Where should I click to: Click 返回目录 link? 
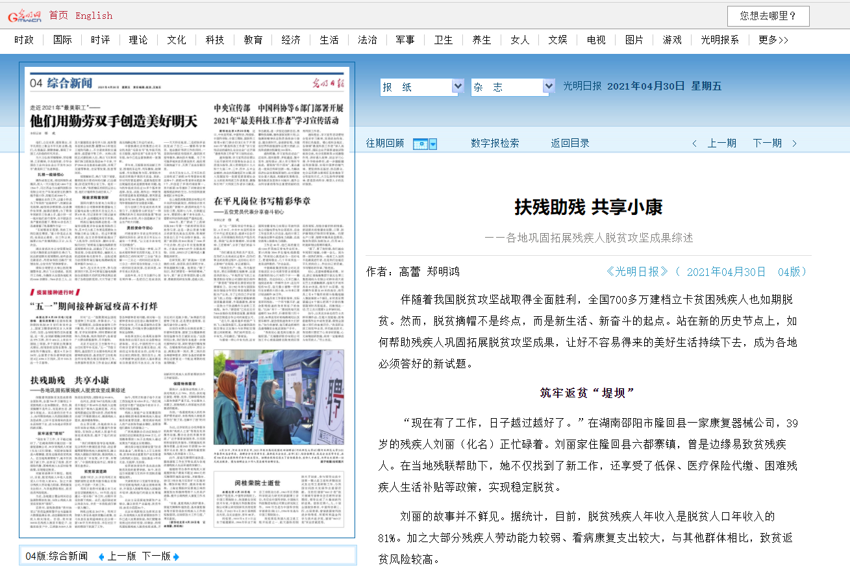(570, 143)
